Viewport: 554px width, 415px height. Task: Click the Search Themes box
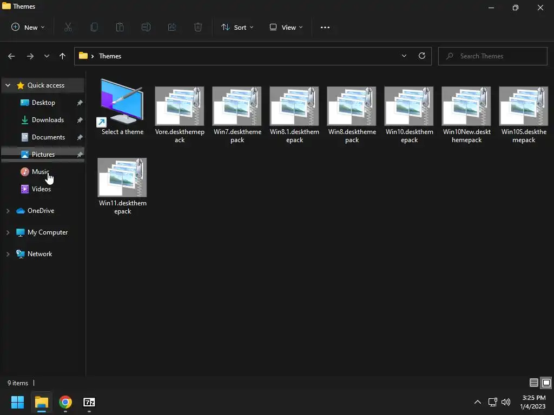pyautogui.click(x=492, y=56)
